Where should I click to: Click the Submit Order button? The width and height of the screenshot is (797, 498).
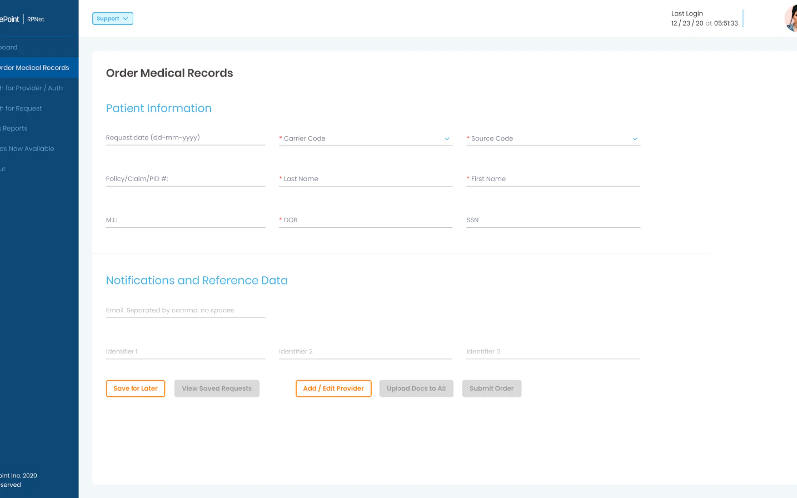[x=492, y=389]
